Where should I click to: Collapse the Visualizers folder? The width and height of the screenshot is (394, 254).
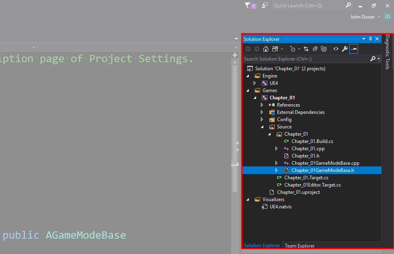(248, 199)
